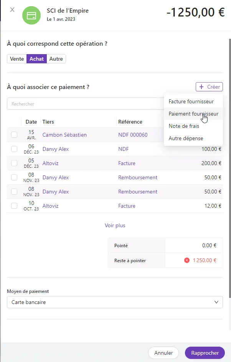Check the Altoviz 12,00 € invoice row

click(14, 206)
